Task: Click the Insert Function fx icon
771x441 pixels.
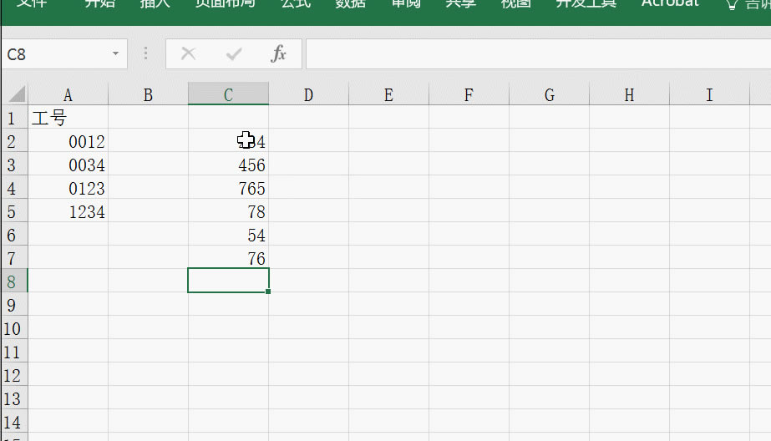Action: point(278,53)
